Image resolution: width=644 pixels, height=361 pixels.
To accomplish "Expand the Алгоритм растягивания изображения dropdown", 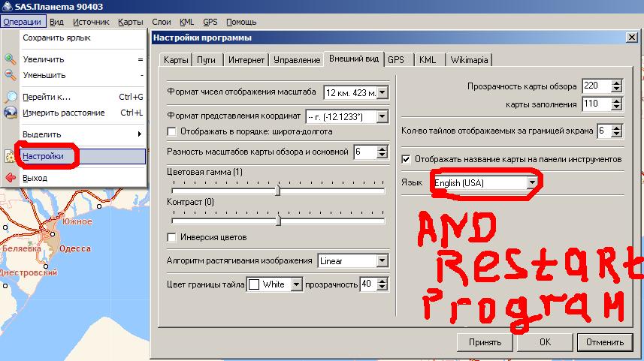I will click(x=381, y=261).
